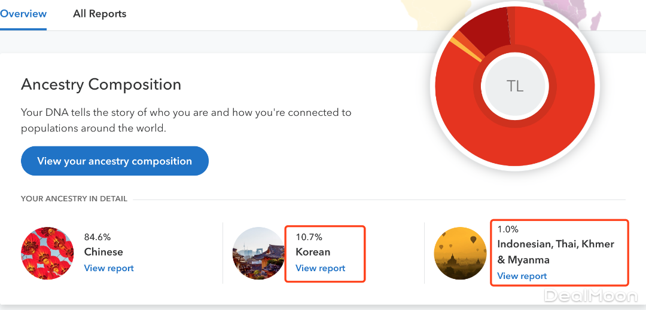Click the red lanterns Chinese ancestry image
This screenshot has height=310, width=646.
pyautogui.click(x=47, y=253)
